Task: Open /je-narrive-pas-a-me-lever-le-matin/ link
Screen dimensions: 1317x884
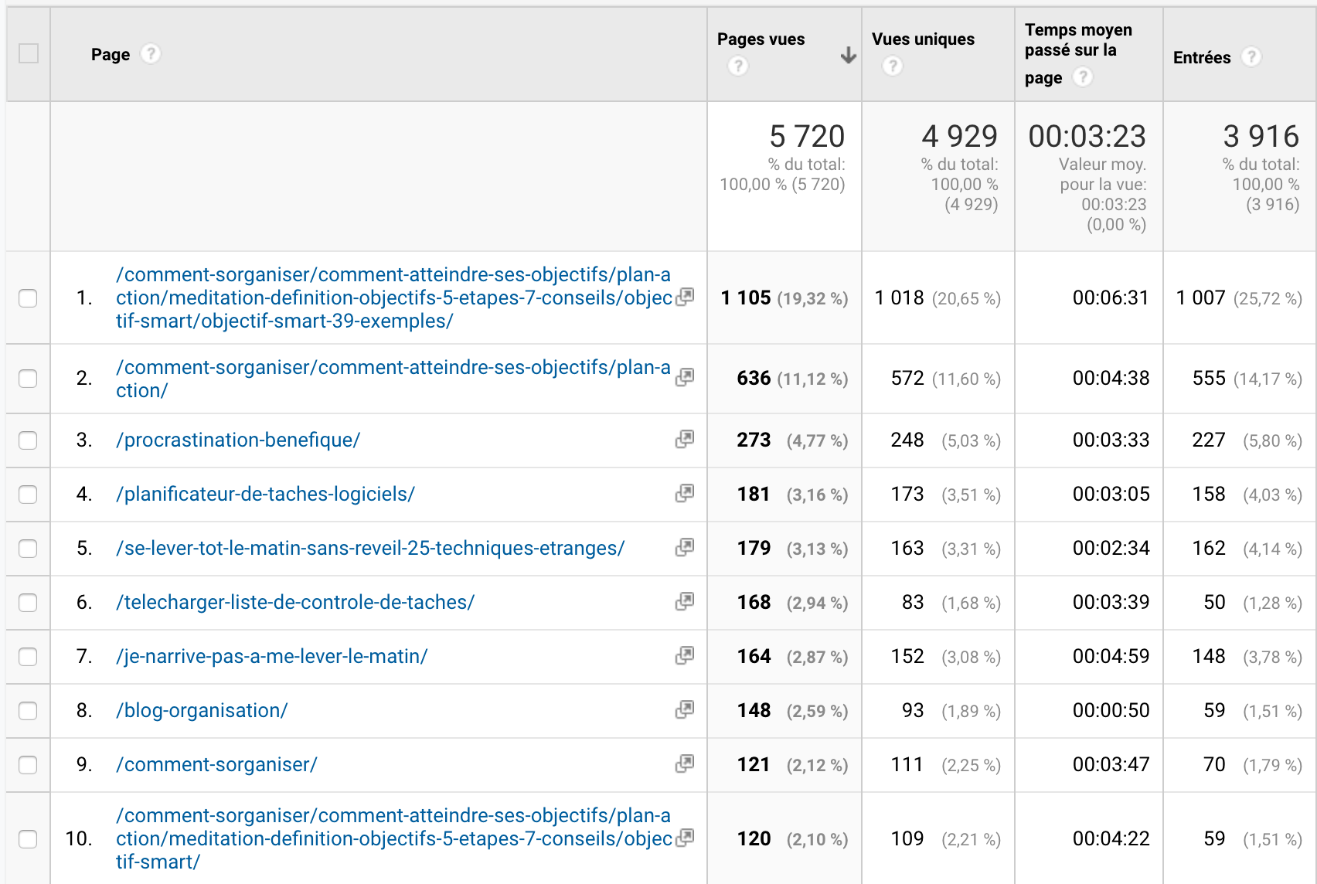Action: tap(271, 656)
